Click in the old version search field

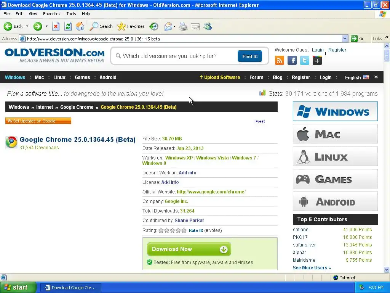[x=175, y=56]
